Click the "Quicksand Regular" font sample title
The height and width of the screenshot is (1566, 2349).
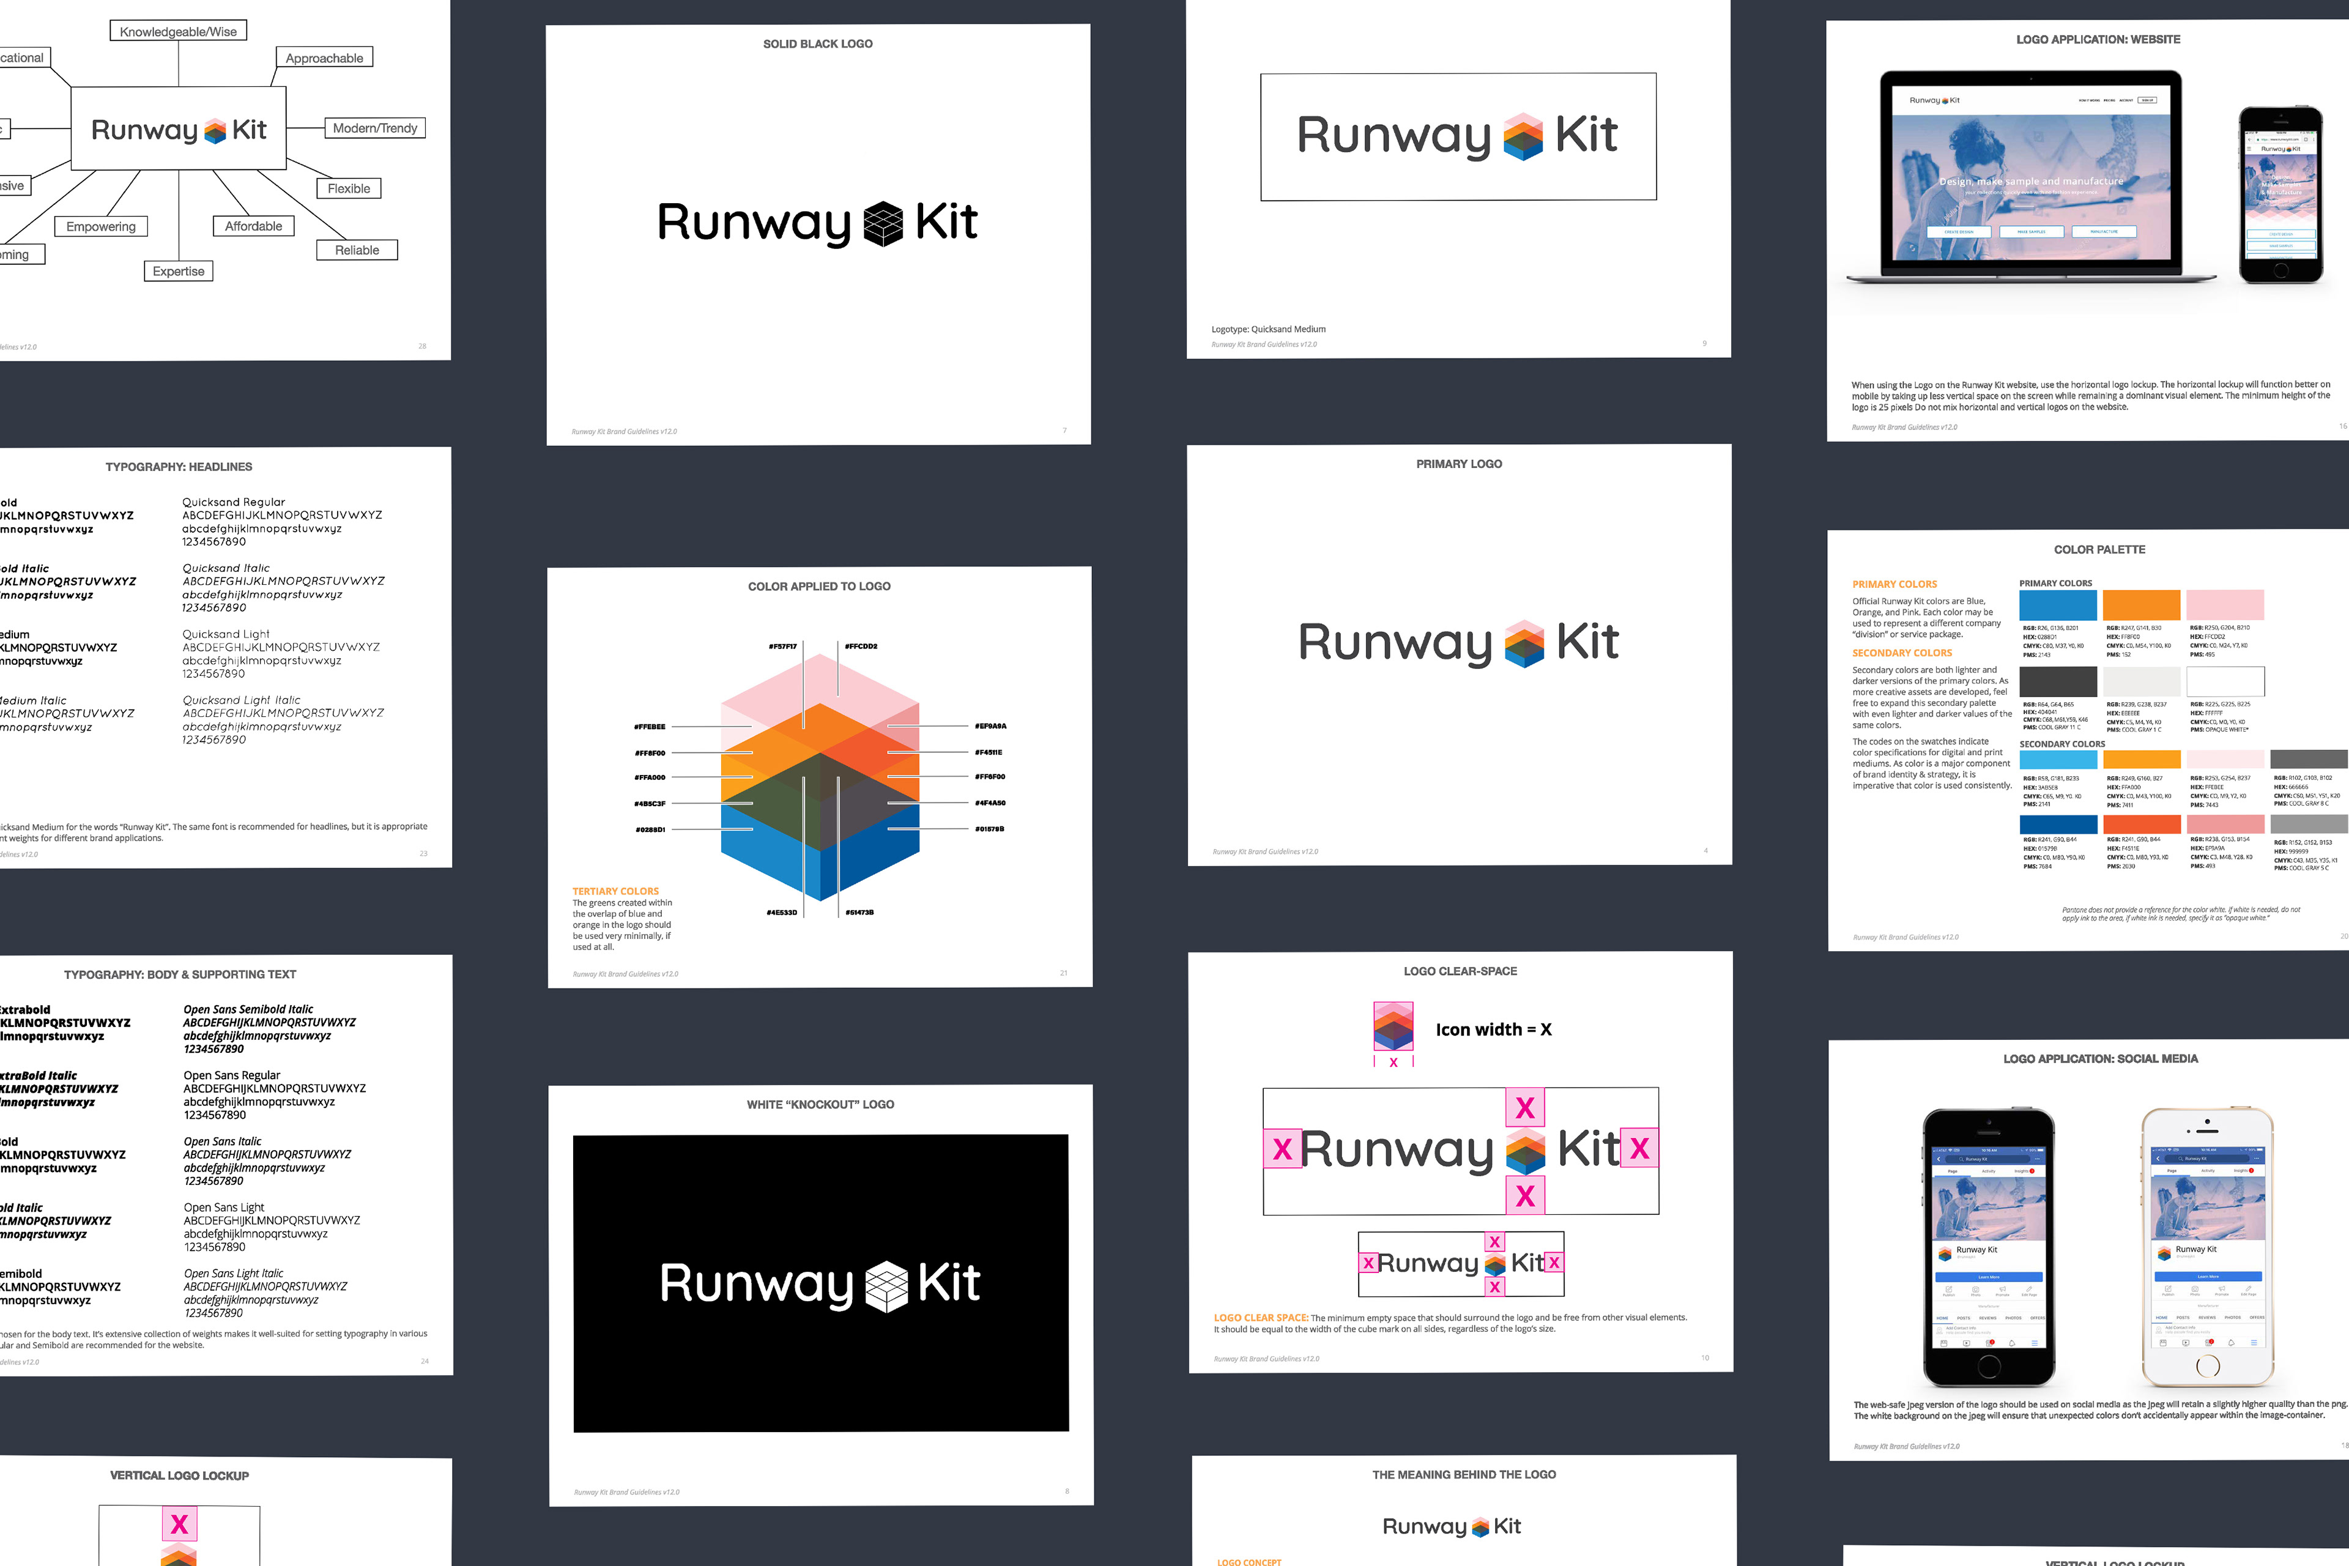tap(232, 502)
